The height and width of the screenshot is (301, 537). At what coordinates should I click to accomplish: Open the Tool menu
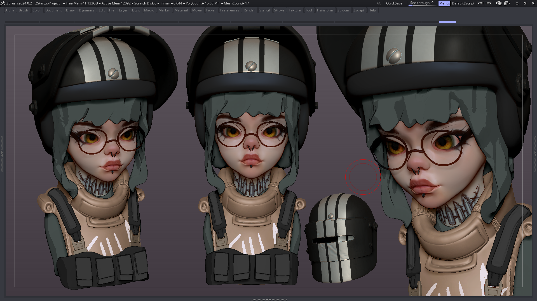pyautogui.click(x=308, y=10)
